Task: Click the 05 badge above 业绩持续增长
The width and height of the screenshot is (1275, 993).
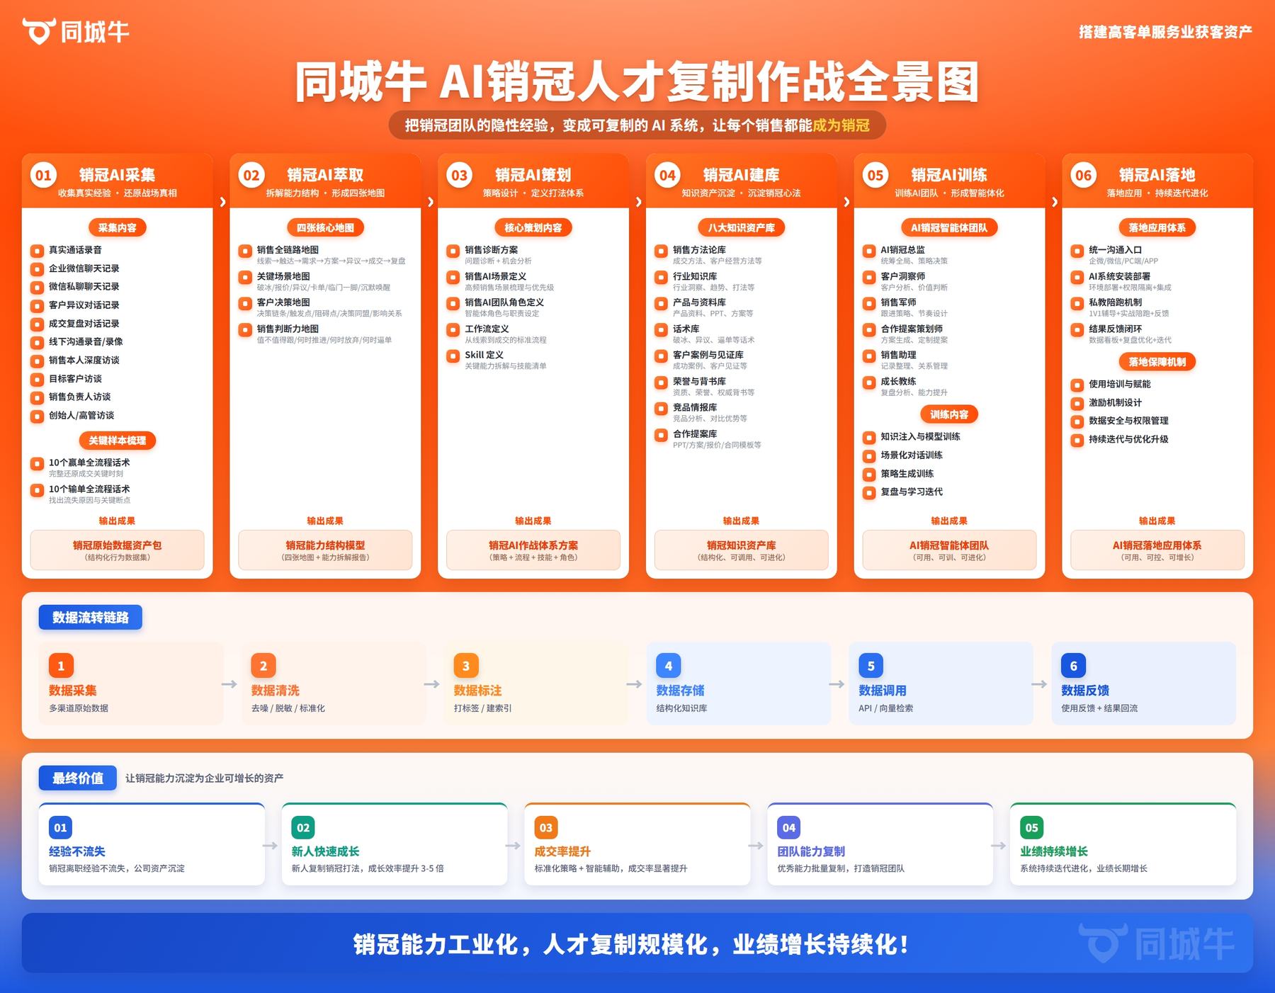Action: click(x=1032, y=827)
